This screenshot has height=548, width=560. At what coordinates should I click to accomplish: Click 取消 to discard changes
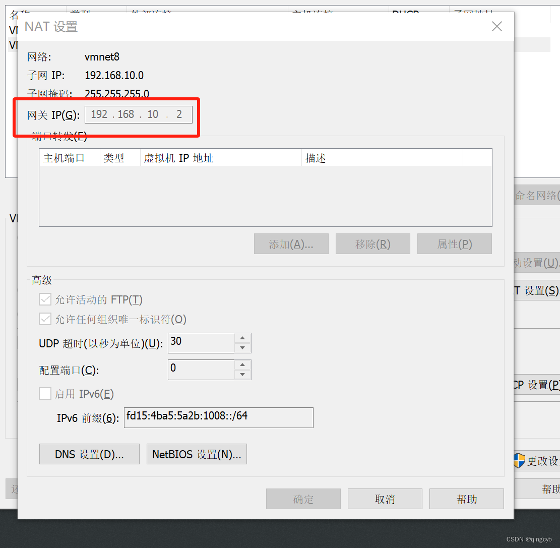coord(385,499)
